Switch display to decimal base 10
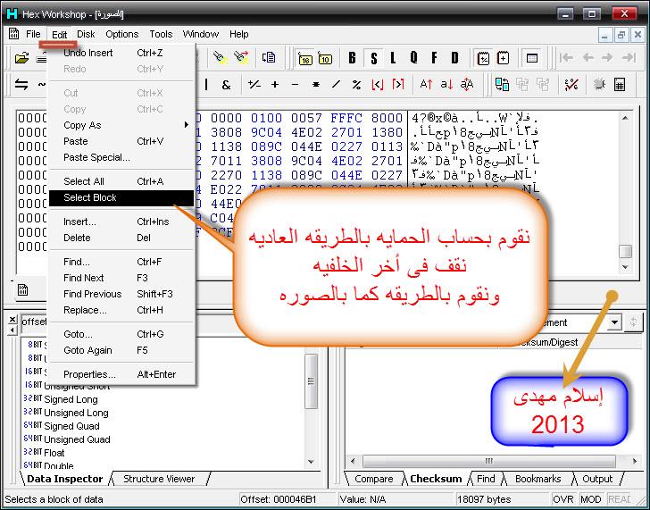 325,58
